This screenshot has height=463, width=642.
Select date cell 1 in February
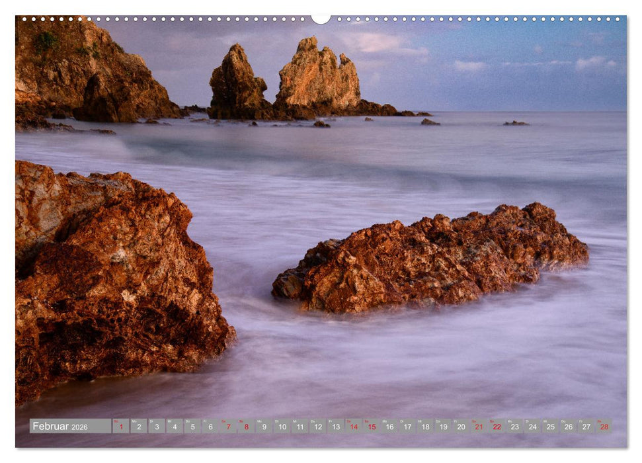tap(120, 426)
